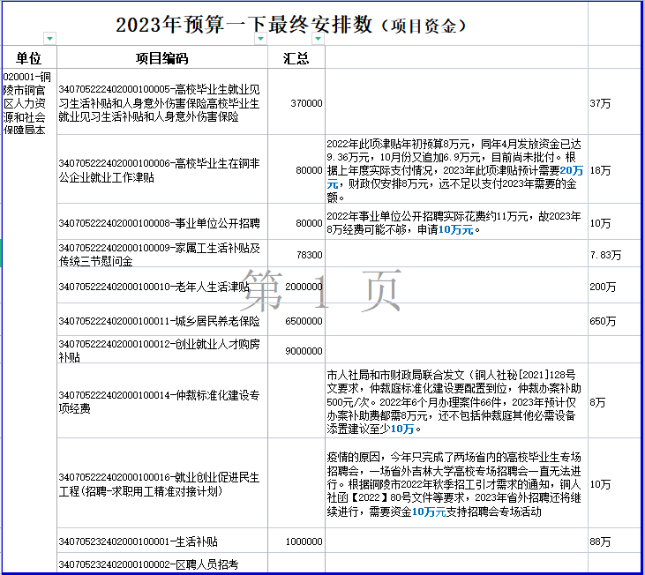Click the title cell 2023年预算一下最终安排数

click(x=291, y=25)
